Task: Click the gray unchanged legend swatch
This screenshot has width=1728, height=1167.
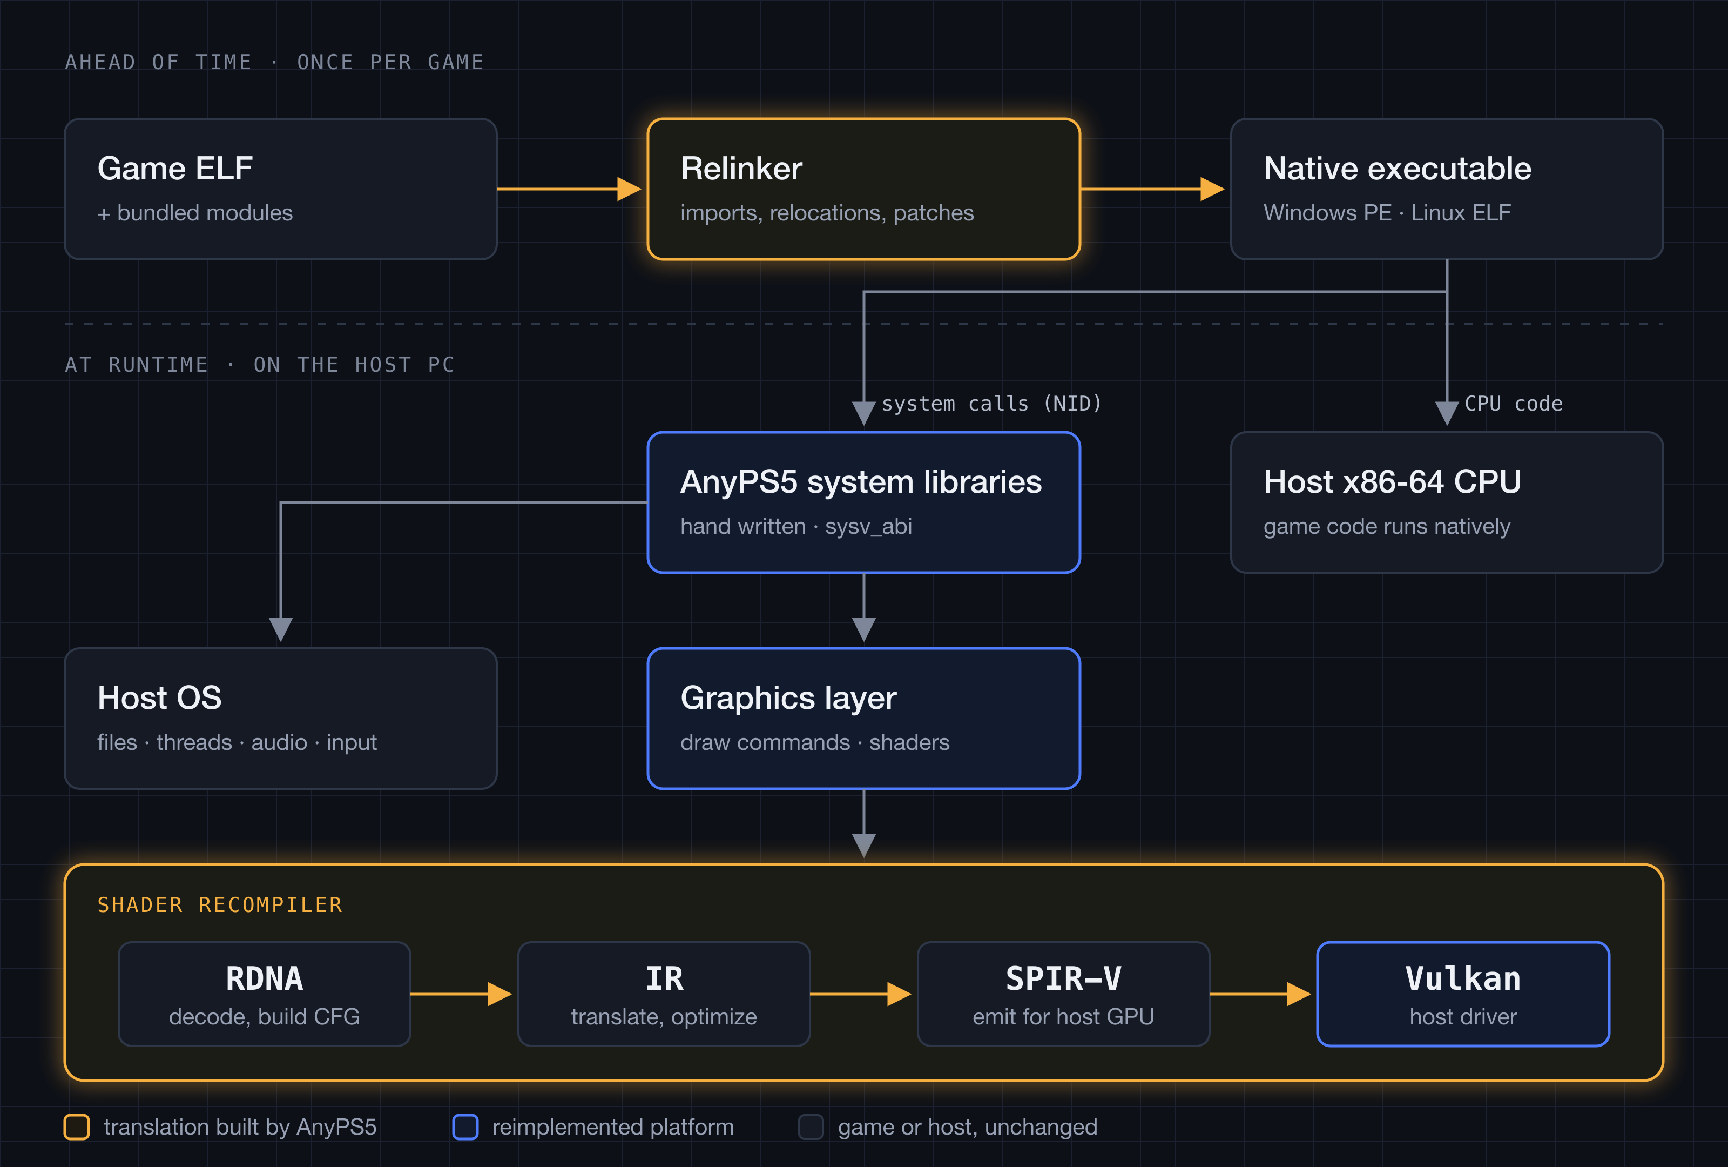Action: click(811, 1127)
